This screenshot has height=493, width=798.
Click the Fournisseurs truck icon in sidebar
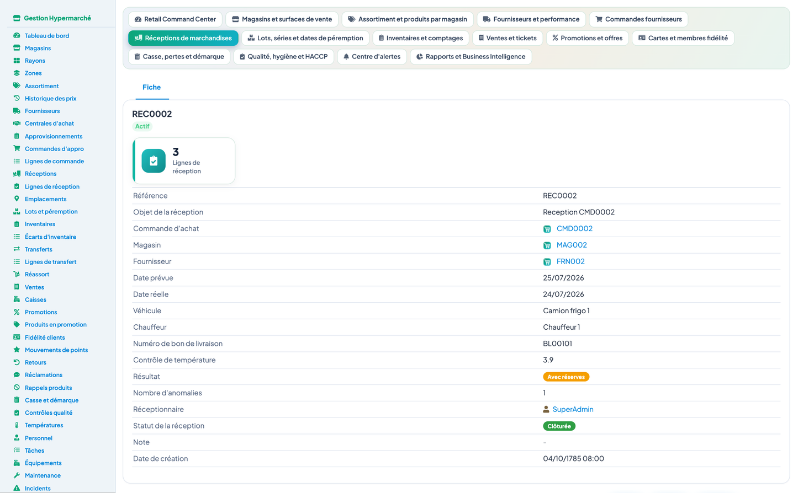[x=17, y=111]
